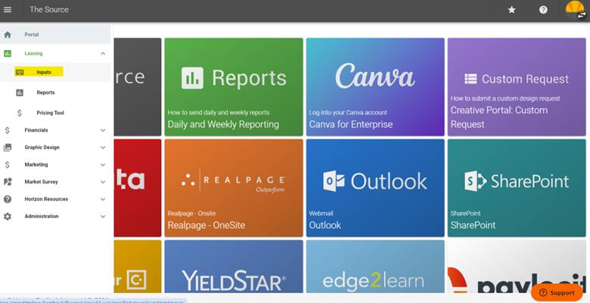Select the Administration menu label

pos(42,217)
